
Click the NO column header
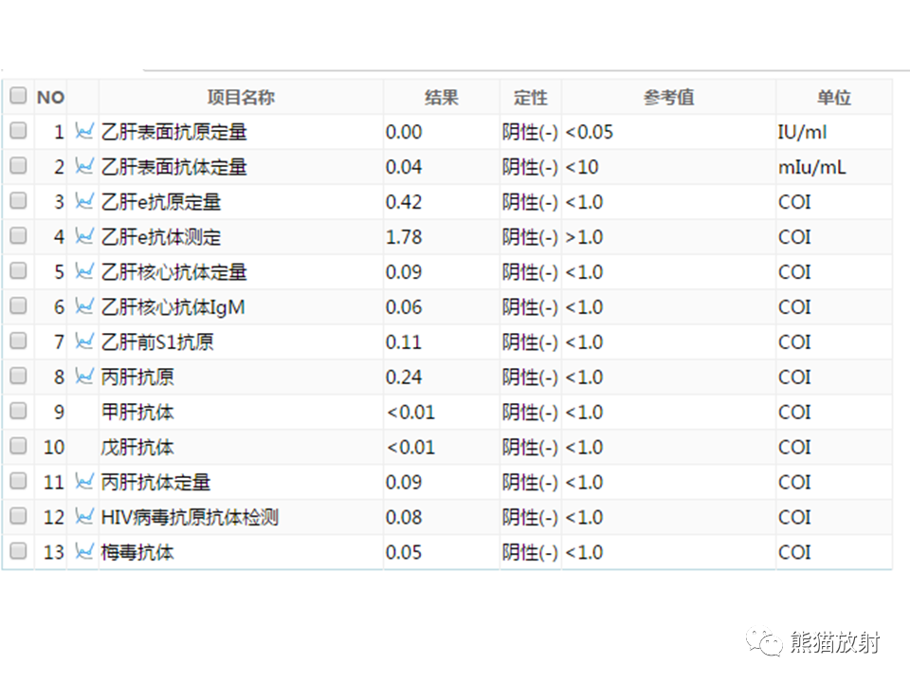(50, 97)
